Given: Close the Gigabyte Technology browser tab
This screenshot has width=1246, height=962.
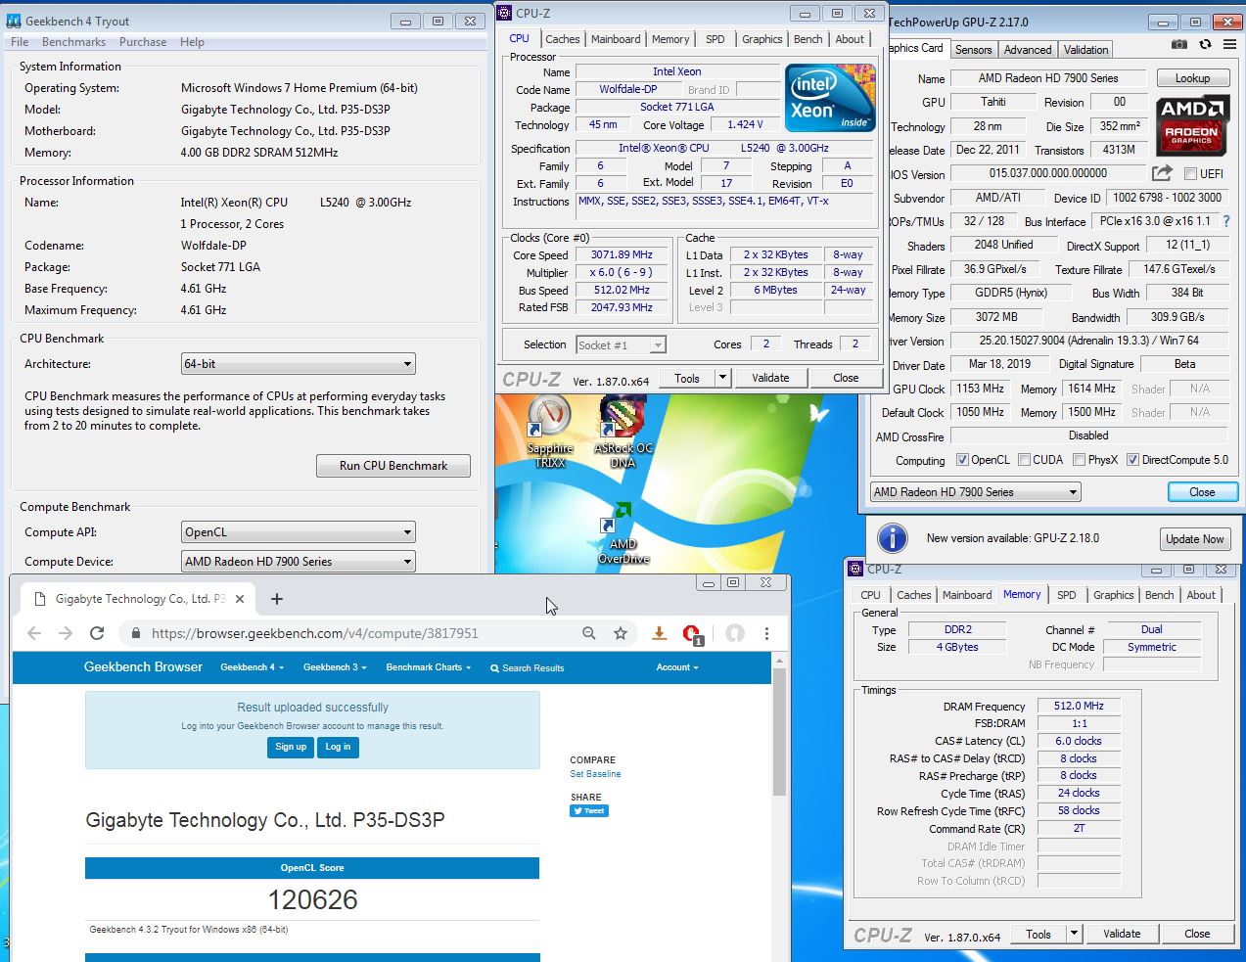Looking at the screenshot, I should coord(241,599).
